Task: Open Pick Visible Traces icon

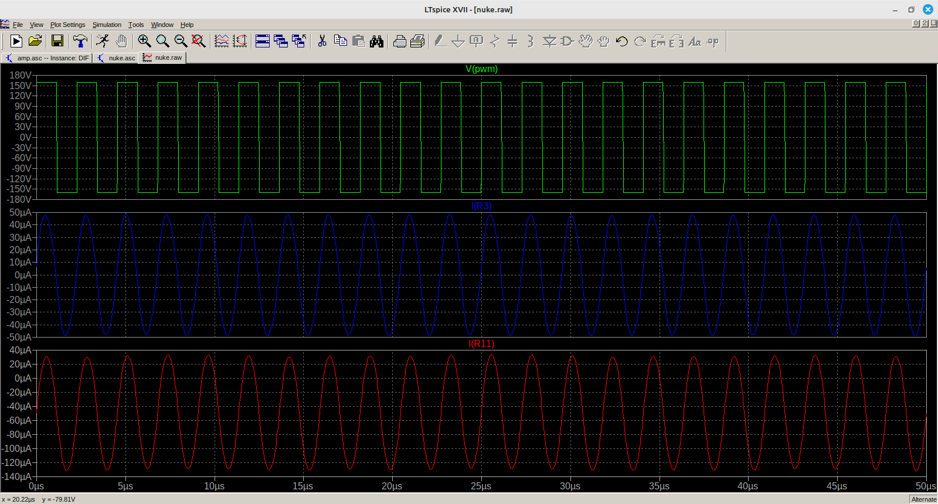Action: (222, 41)
